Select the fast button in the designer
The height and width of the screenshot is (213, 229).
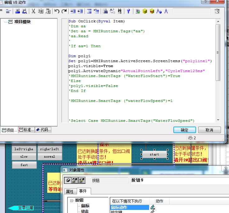[24, 165]
